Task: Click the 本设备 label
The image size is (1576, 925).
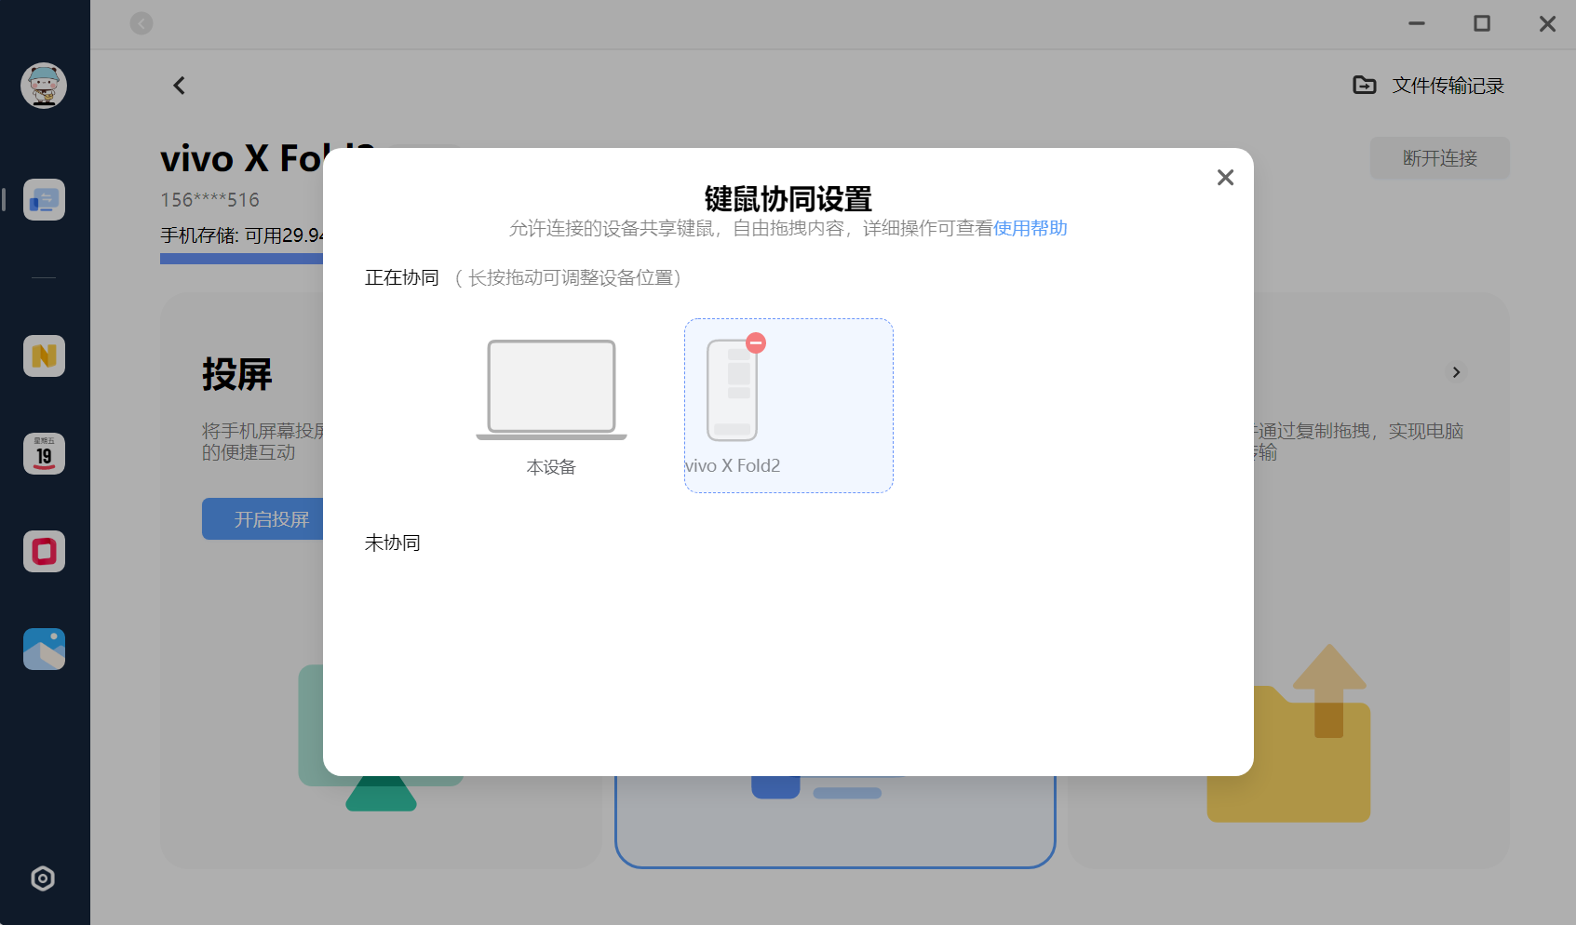Action: tap(551, 467)
